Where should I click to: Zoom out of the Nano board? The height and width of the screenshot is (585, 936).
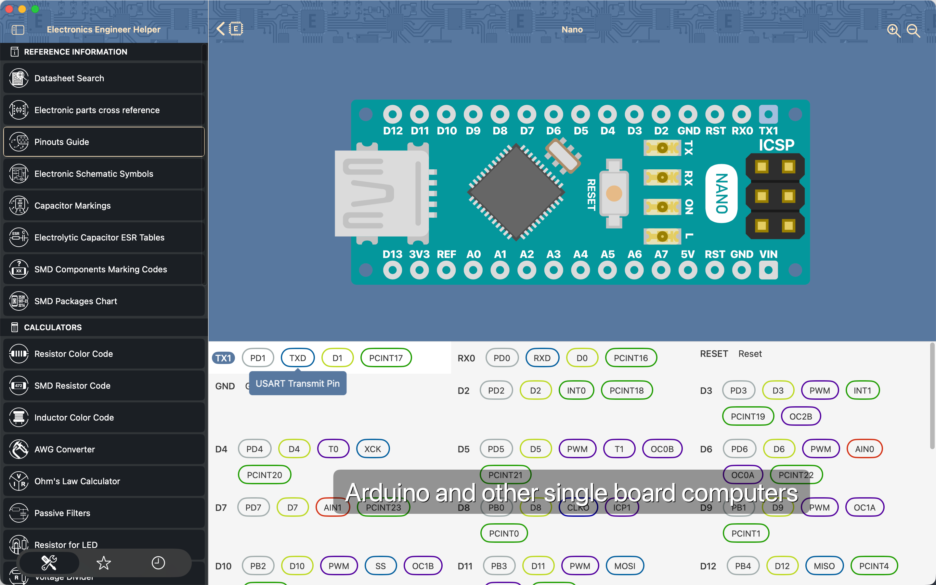click(x=913, y=30)
